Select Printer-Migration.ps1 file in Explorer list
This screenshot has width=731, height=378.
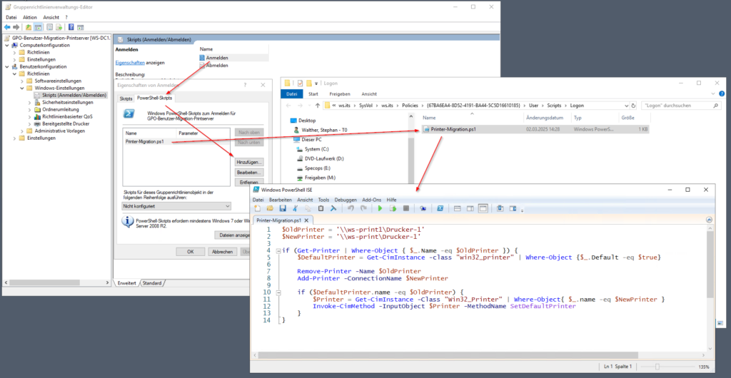pos(535,129)
